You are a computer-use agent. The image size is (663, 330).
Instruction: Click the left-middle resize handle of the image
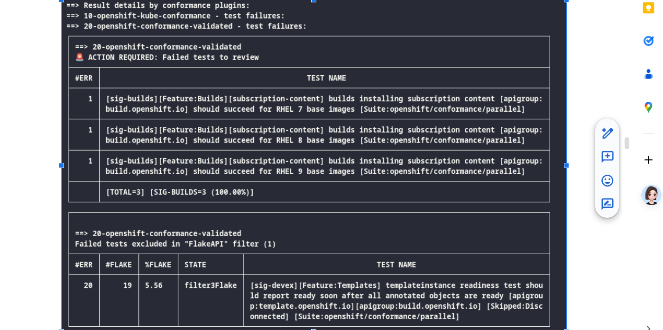click(62, 165)
